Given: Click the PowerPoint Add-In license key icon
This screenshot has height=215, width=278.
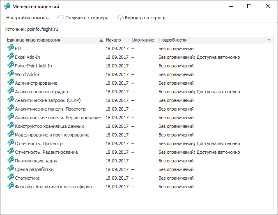Looking at the screenshot, I should pos(11,65).
